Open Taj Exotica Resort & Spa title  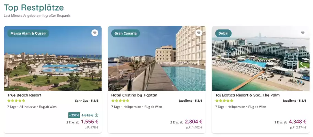(x=247, y=95)
